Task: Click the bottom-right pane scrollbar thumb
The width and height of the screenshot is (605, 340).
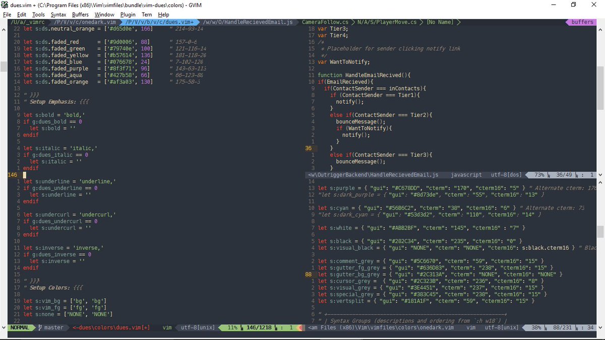Action: click(x=601, y=231)
